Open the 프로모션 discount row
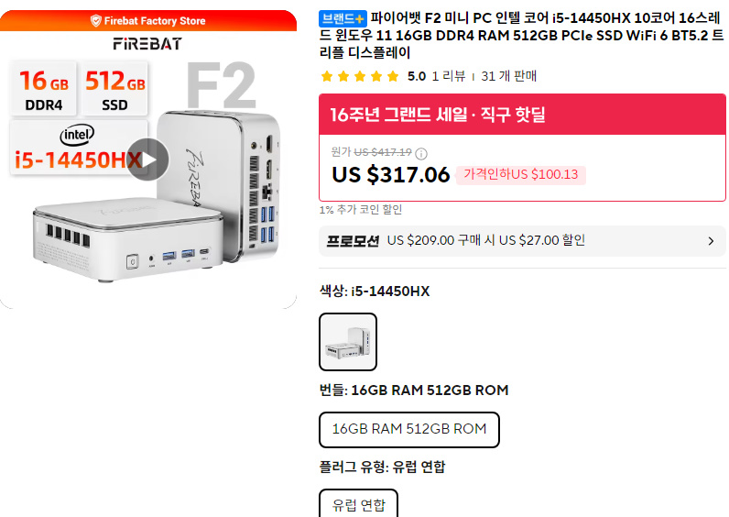The height and width of the screenshot is (517, 729). click(522, 241)
